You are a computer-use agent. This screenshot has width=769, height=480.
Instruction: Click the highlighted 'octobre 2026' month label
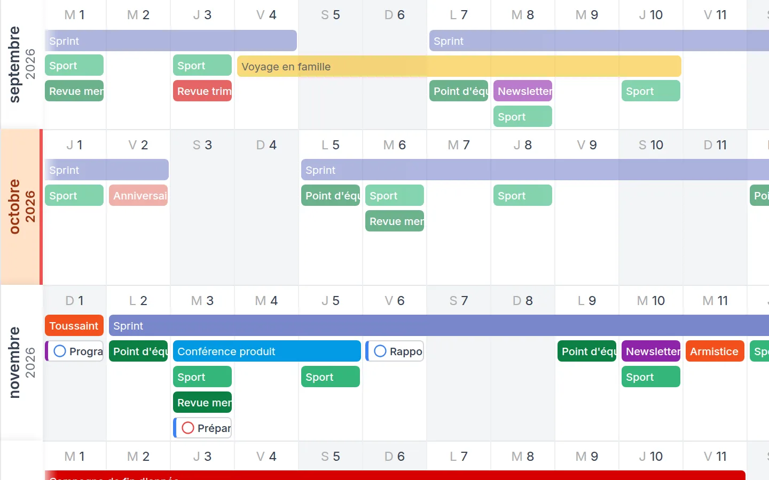pos(21,207)
